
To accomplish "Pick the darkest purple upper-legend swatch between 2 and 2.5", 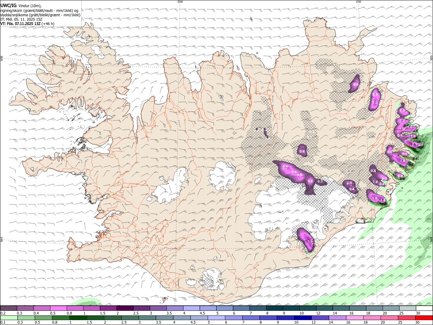I will point(124,308).
